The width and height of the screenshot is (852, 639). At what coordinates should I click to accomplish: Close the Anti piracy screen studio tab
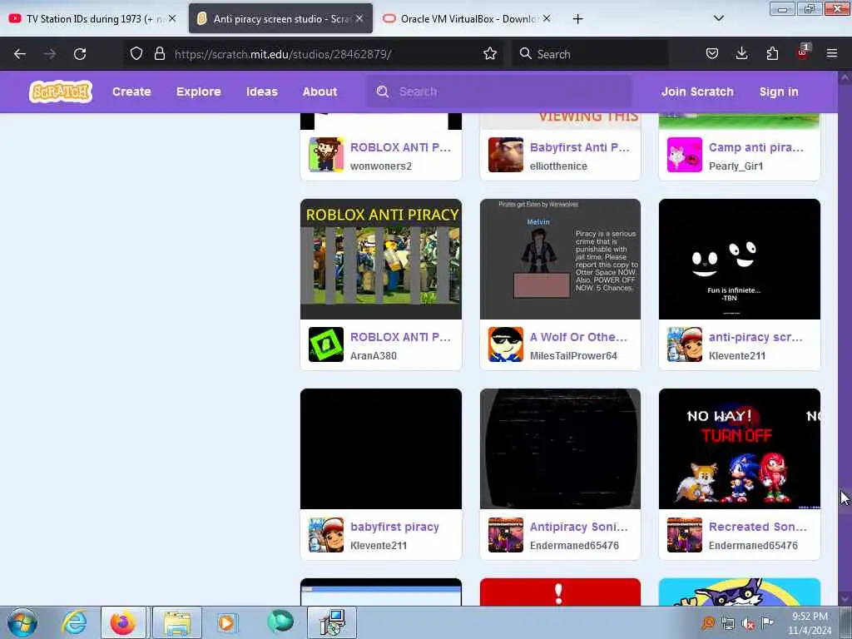pos(359,18)
